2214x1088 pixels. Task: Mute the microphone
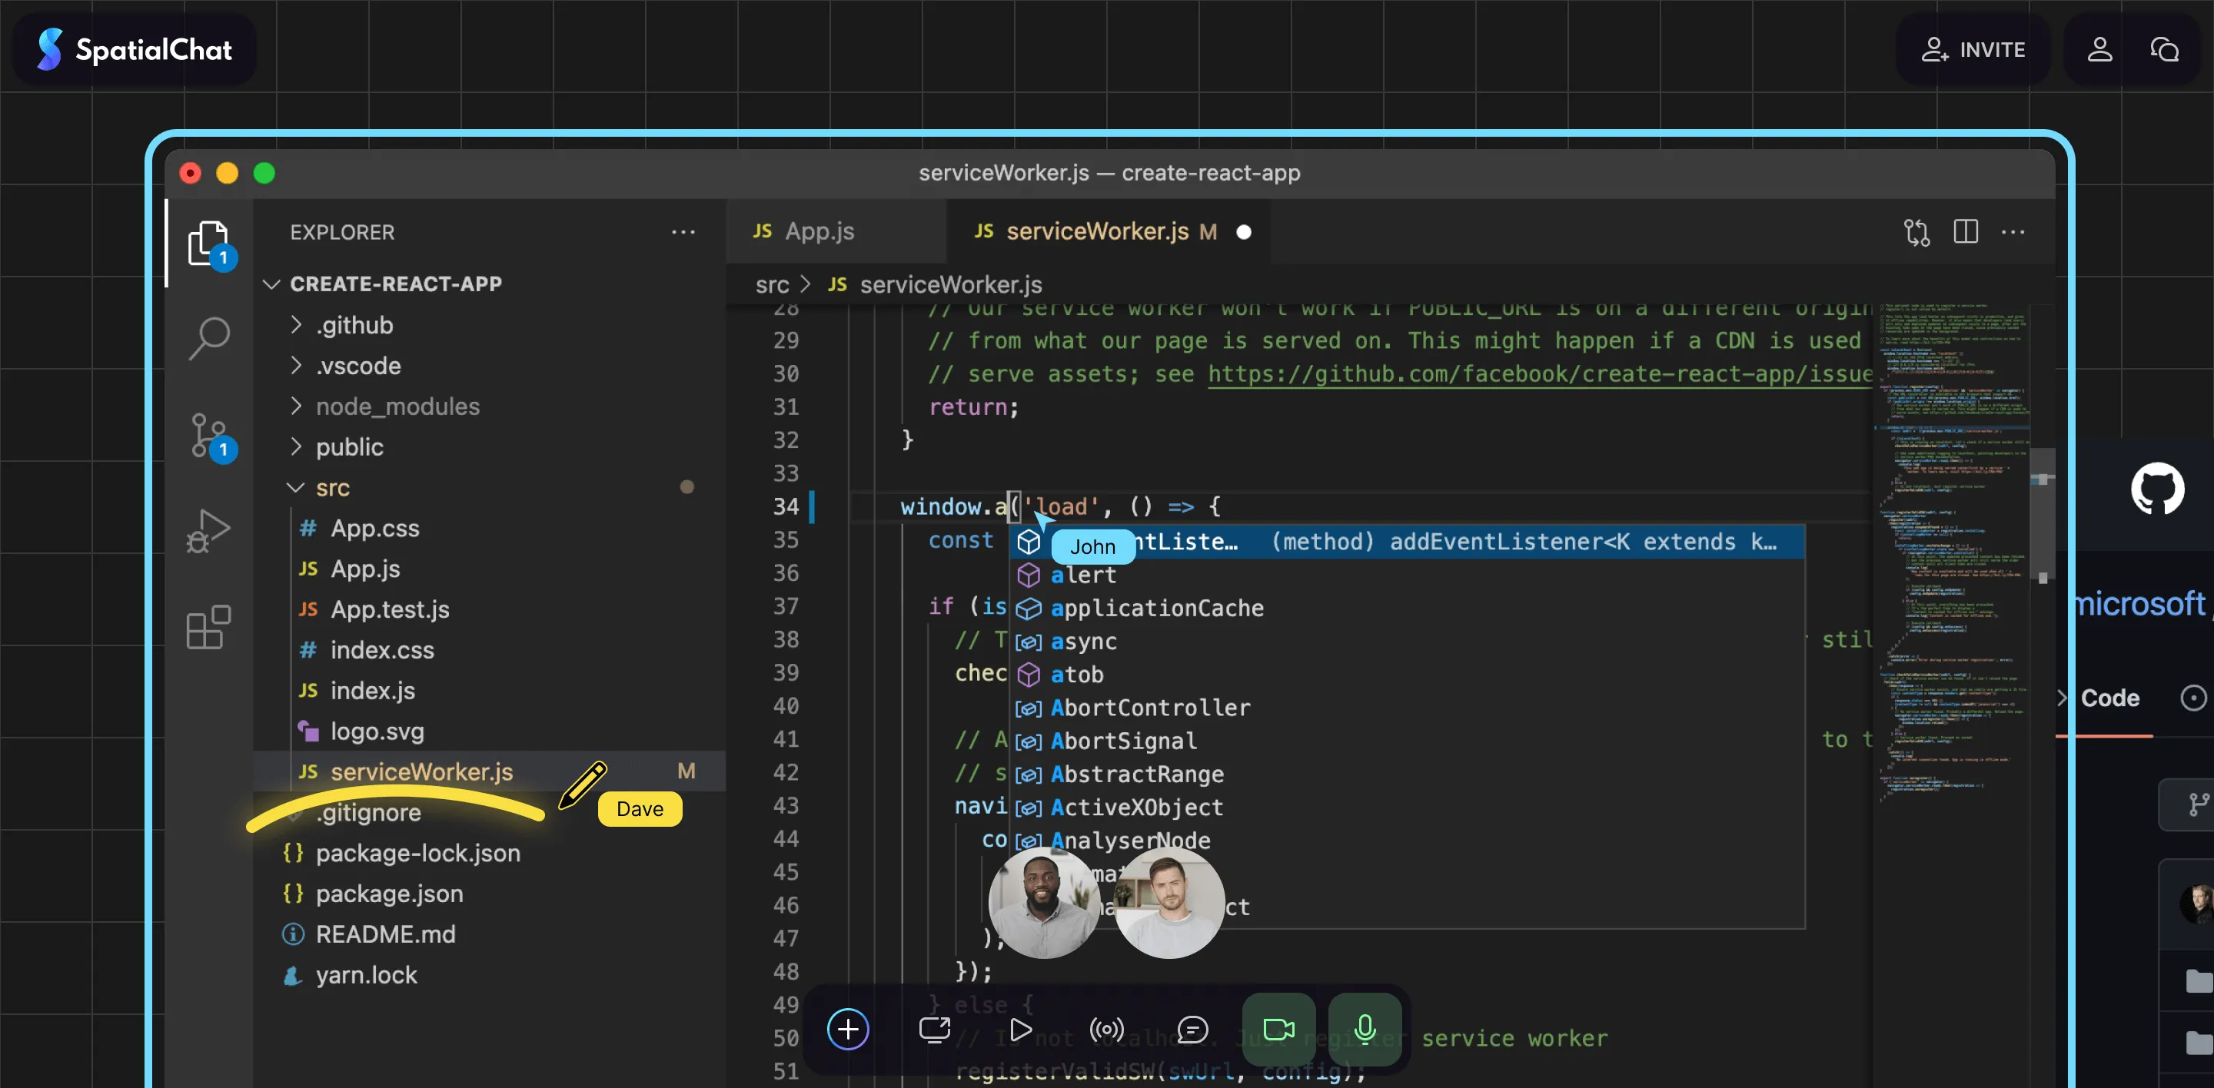click(1365, 1030)
